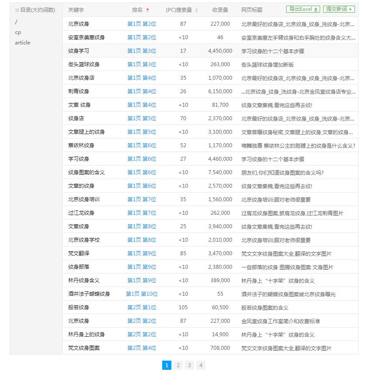Toggle the ranking sort order to ascending
365x375 pixels.
click(x=148, y=9)
